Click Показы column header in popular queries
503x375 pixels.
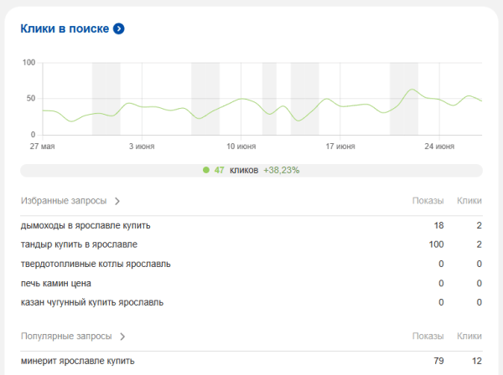[428, 336]
